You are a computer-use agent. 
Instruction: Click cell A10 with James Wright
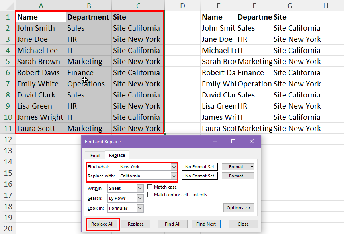41,117
